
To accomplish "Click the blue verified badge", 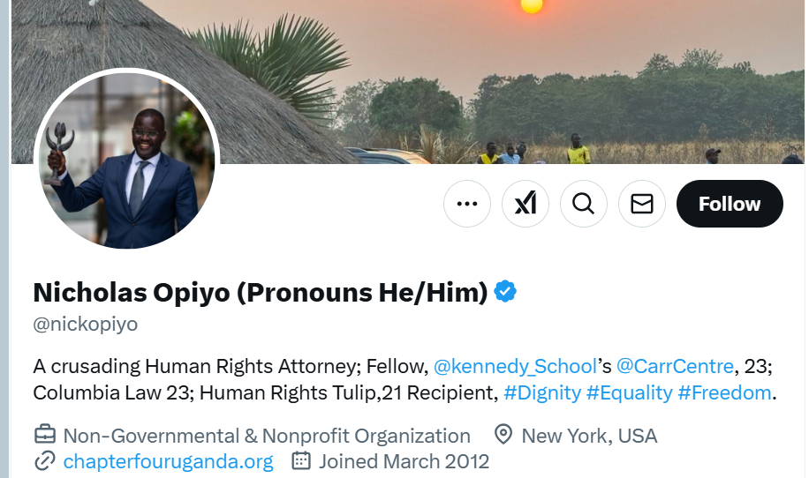I will tap(505, 292).
